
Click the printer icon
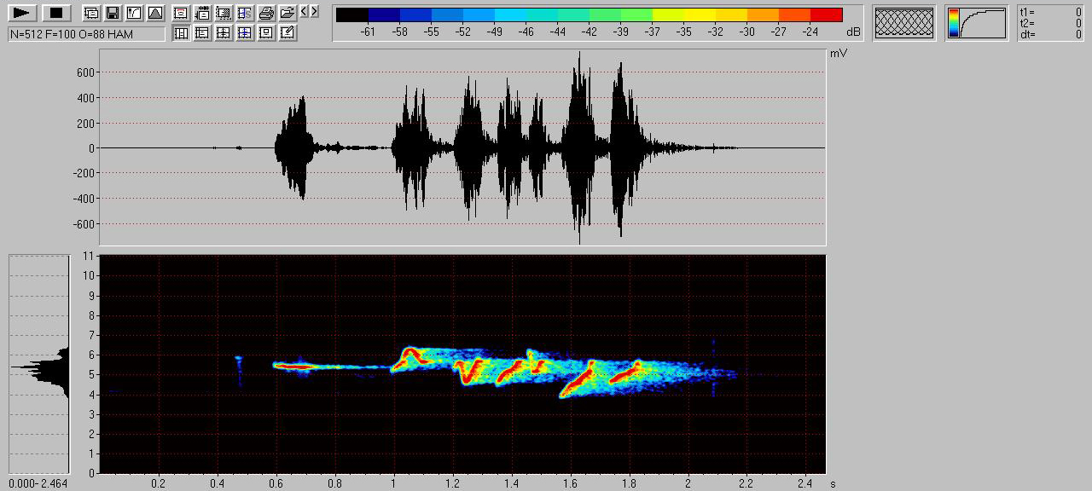pyautogui.click(x=266, y=13)
